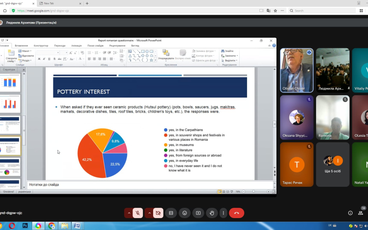Expand shapes gallery more arrow
The image size is (368, 230).
pos(155,60)
